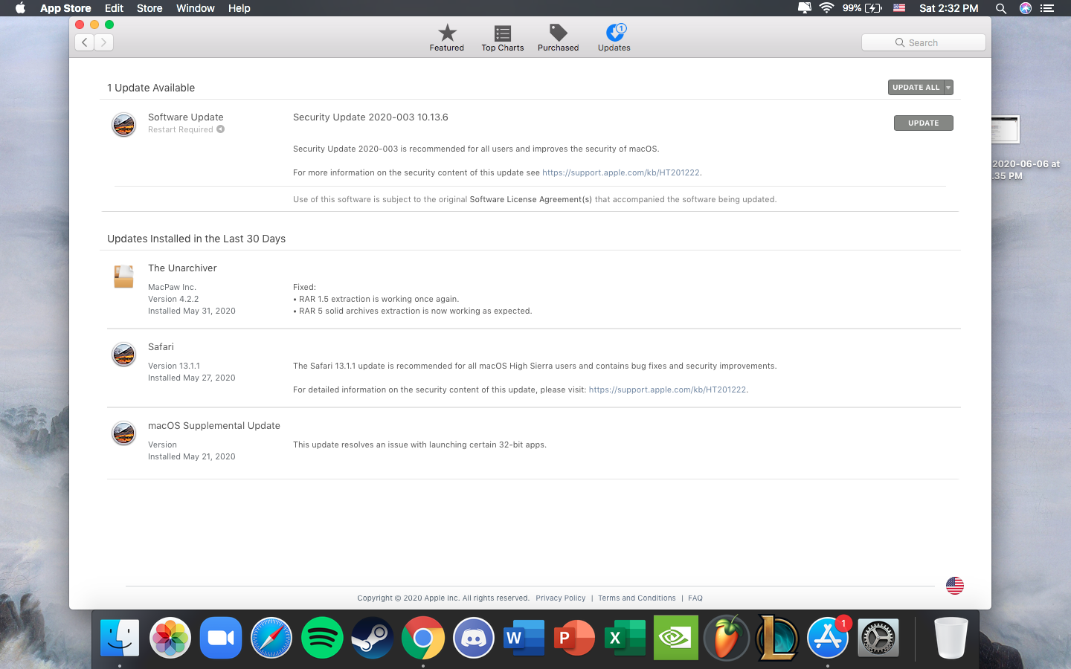1071x669 pixels.
Task: Open Notification Center list icon
Action: 1047,8
